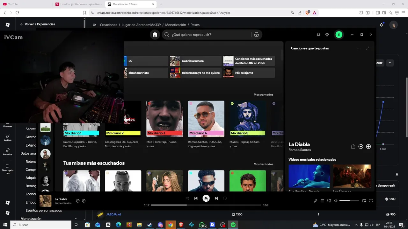This screenshot has height=229, width=408.
Task: Download analytics data button in Roblox
Action: click(x=390, y=63)
